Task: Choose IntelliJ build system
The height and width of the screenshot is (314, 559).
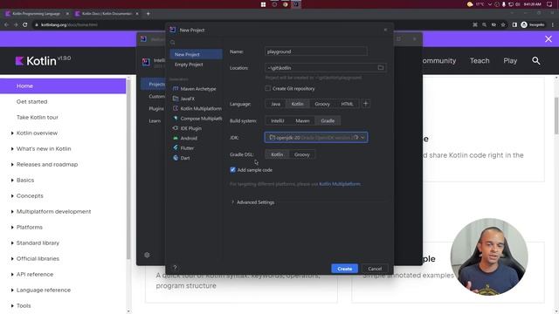Action: (278, 120)
